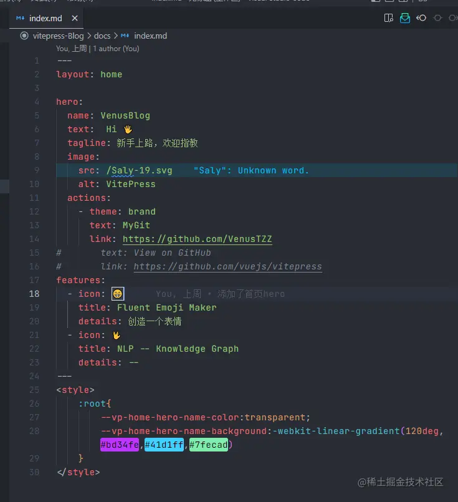Click the '120deg' gradient angle
The image size is (458, 502).
[422, 432]
